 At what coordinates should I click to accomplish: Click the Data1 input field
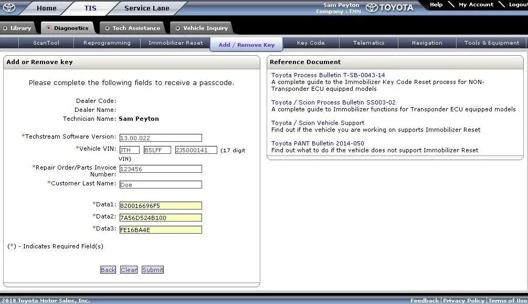[161, 206]
